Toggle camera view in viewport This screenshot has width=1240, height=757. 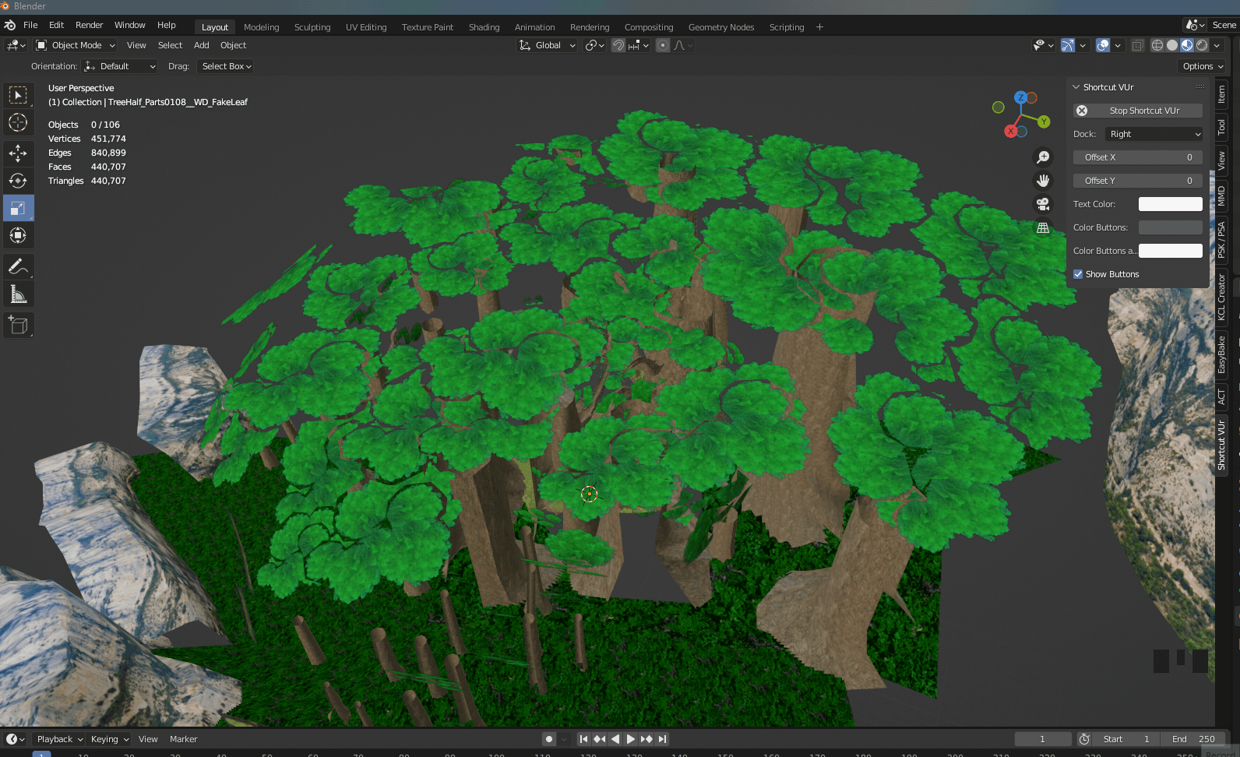1042,204
